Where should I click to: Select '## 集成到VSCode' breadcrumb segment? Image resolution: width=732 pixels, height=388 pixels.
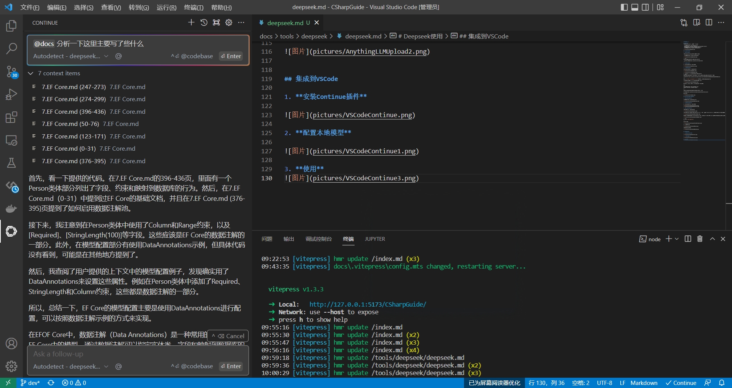[480, 36]
